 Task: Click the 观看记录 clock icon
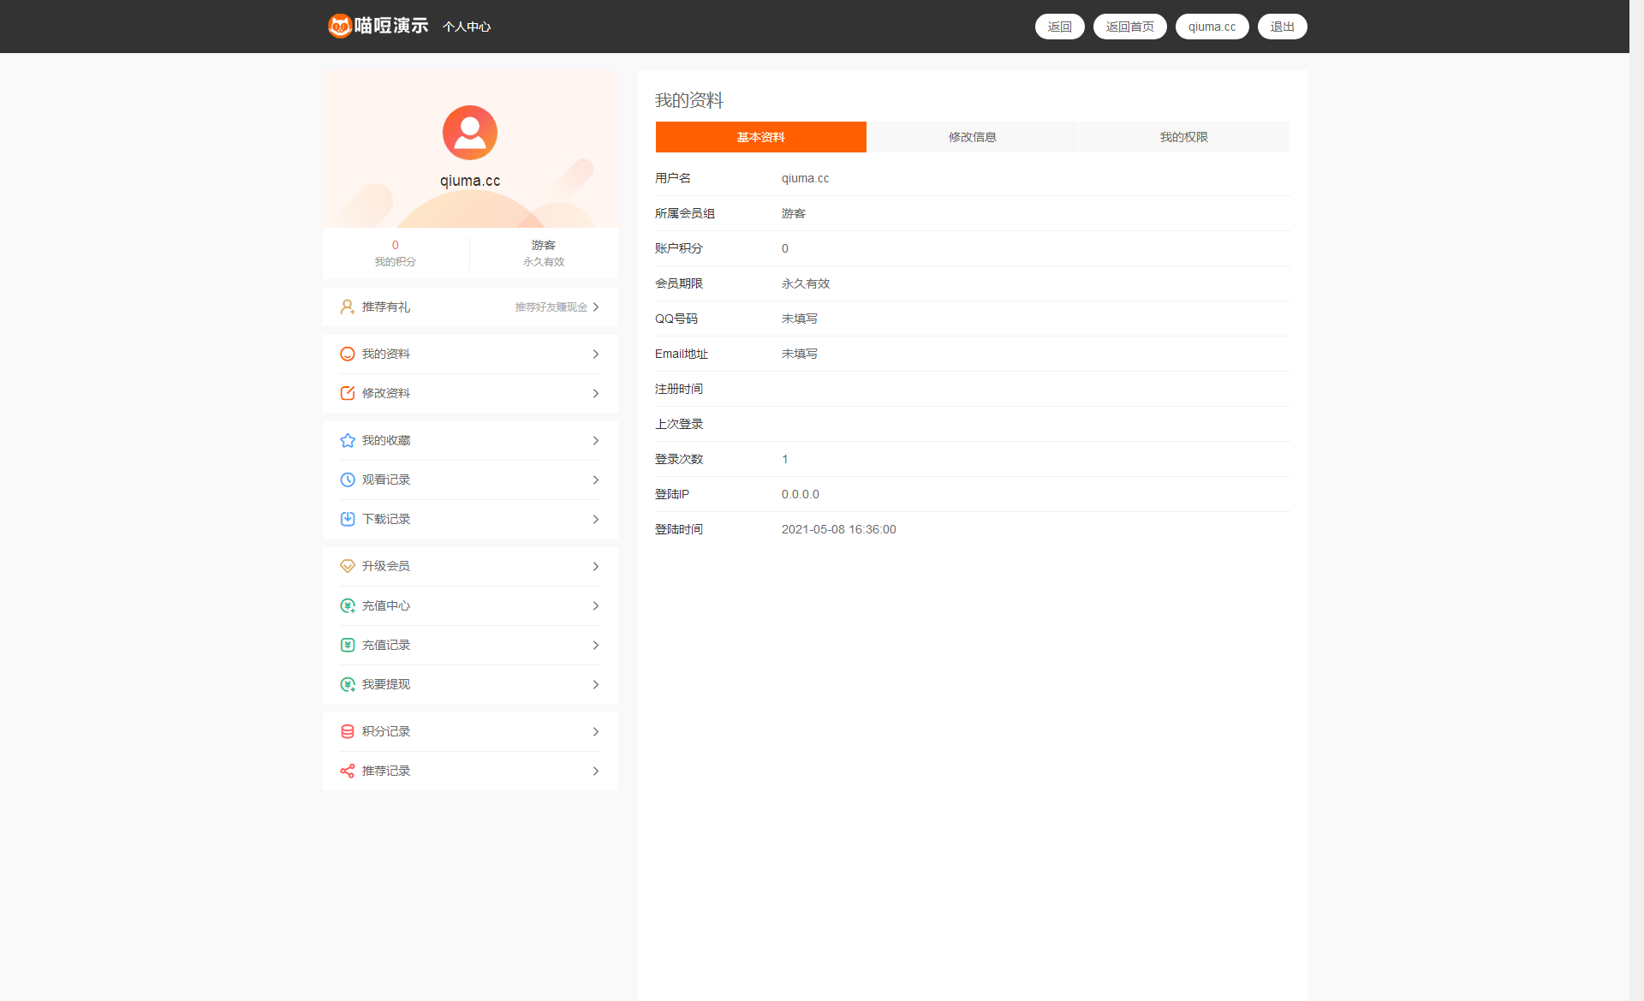[x=347, y=480]
